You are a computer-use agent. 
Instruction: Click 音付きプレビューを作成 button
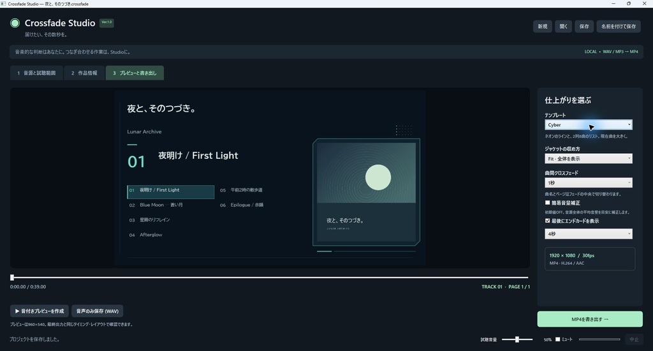click(x=40, y=311)
